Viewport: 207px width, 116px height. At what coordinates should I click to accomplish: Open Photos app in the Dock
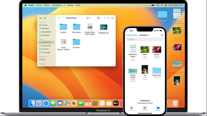(x=74, y=103)
